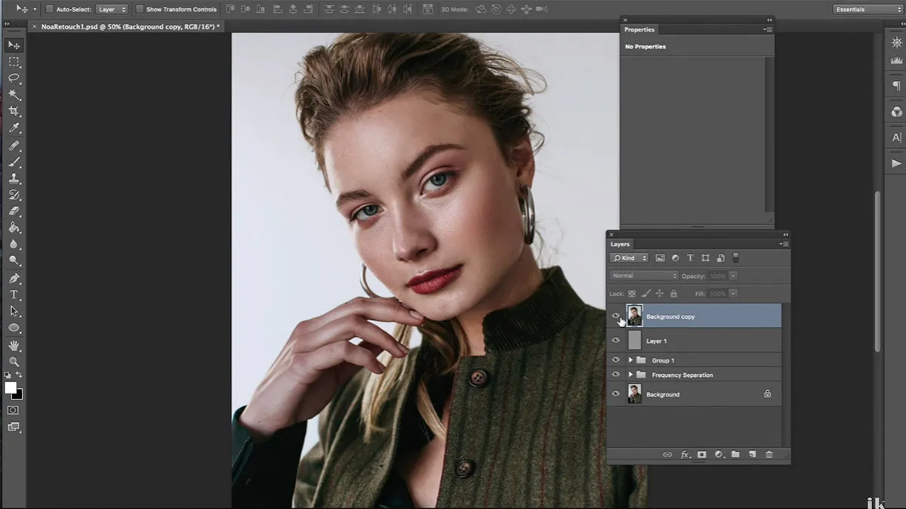The image size is (906, 509).
Task: Select the Eyedropper tool
Action: tap(14, 128)
